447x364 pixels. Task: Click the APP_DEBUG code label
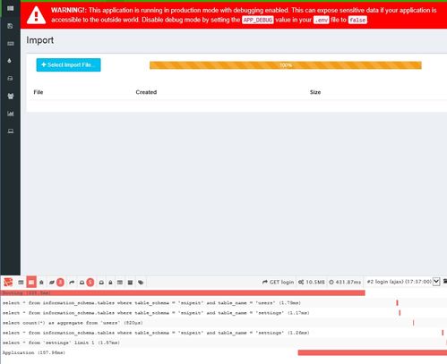pos(257,20)
